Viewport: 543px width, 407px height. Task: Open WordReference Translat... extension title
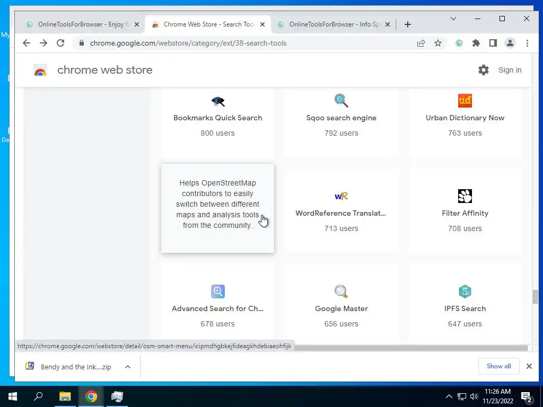tap(341, 213)
